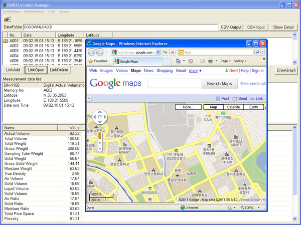Pan the map down with arrow

pyautogui.click(x=100, y=121)
